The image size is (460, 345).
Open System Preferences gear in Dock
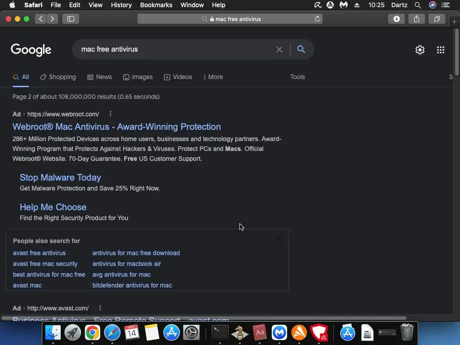(x=191, y=333)
